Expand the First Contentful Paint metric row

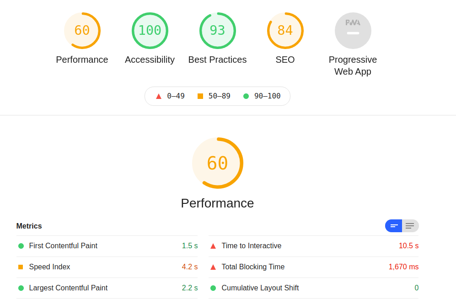63,246
